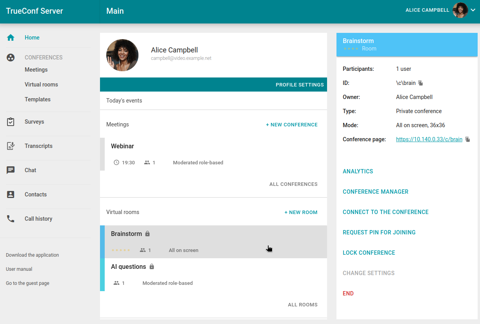Click Lock Conference action
The image size is (480, 324).
click(x=369, y=253)
